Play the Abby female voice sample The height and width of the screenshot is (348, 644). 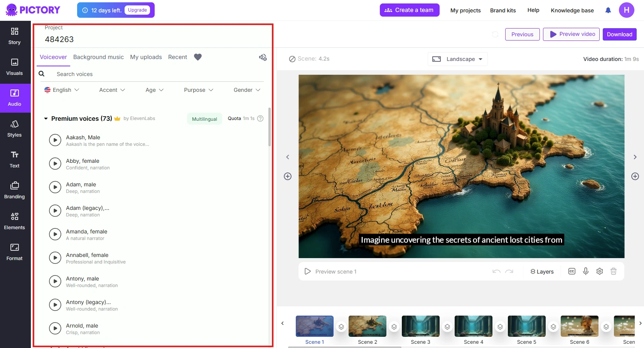(55, 164)
